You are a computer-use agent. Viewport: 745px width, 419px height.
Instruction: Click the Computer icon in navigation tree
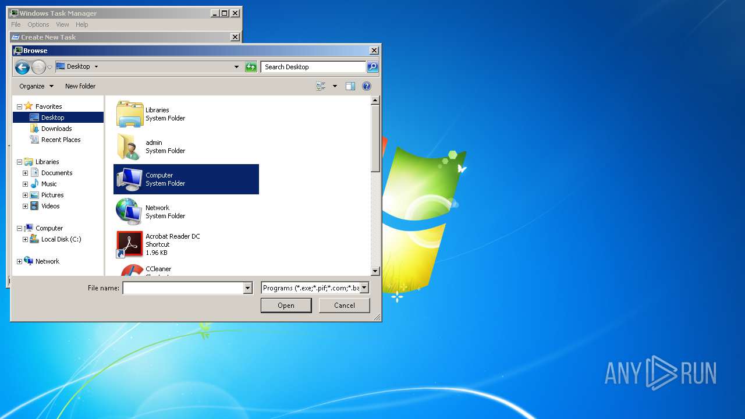pyautogui.click(x=29, y=228)
